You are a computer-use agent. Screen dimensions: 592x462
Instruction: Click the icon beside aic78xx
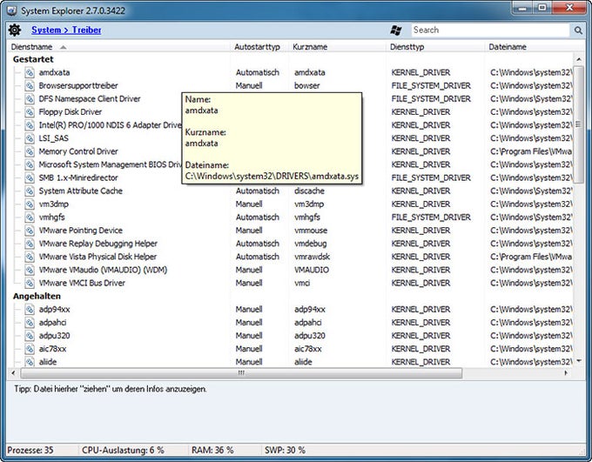click(30, 349)
